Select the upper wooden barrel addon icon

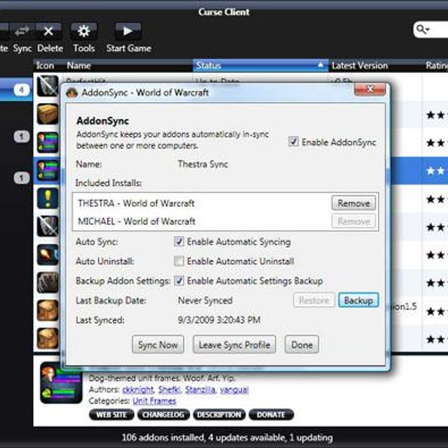(x=48, y=311)
